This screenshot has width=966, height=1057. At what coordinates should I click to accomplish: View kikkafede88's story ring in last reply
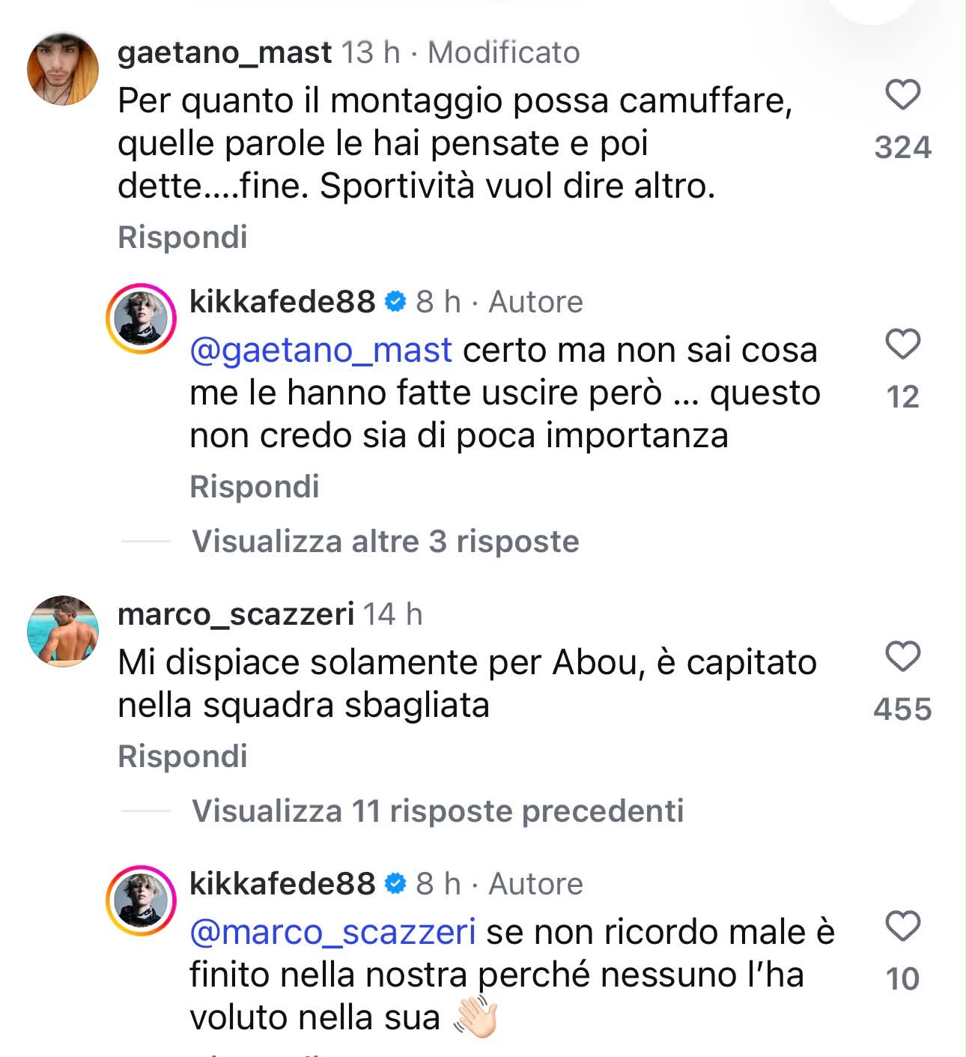pos(140,900)
